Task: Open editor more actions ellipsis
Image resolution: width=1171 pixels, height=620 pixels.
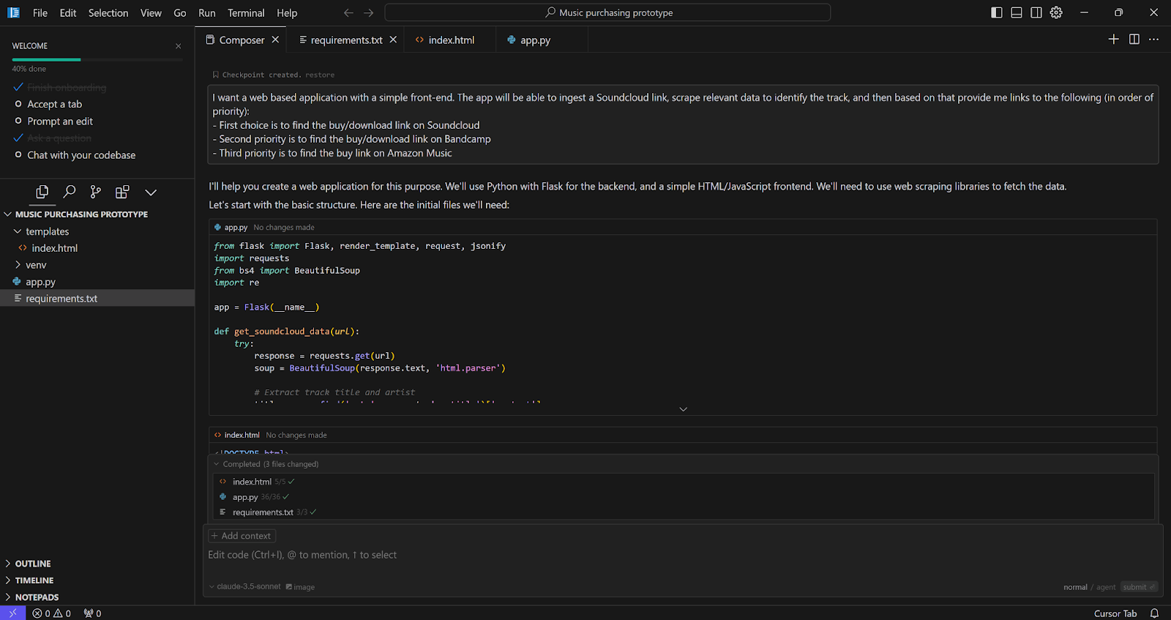Action: [x=1154, y=40]
